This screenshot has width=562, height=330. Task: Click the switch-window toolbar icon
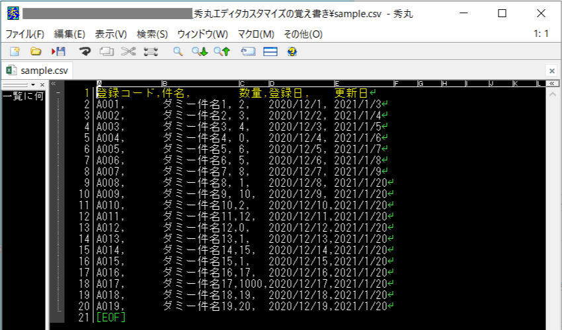(x=248, y=51)
